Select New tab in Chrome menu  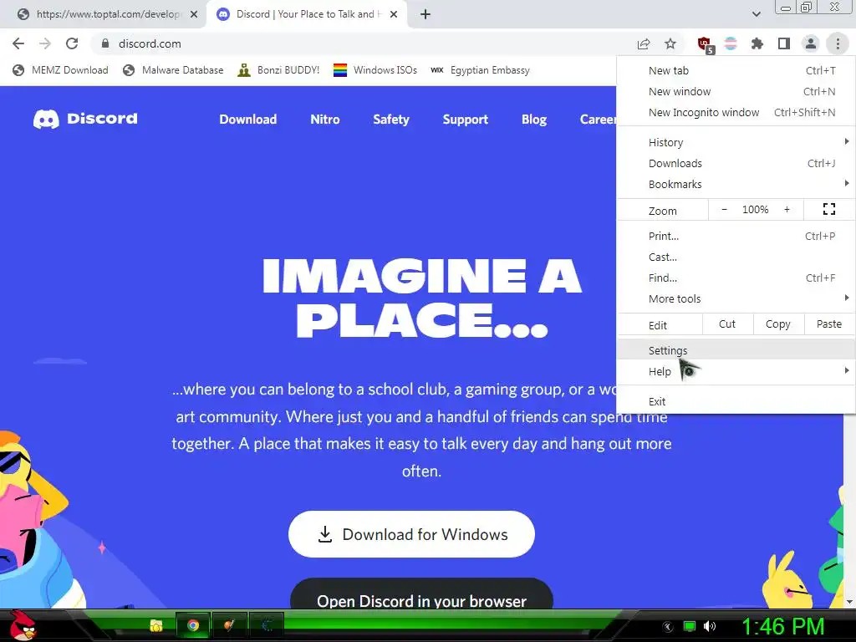[736, 70]
